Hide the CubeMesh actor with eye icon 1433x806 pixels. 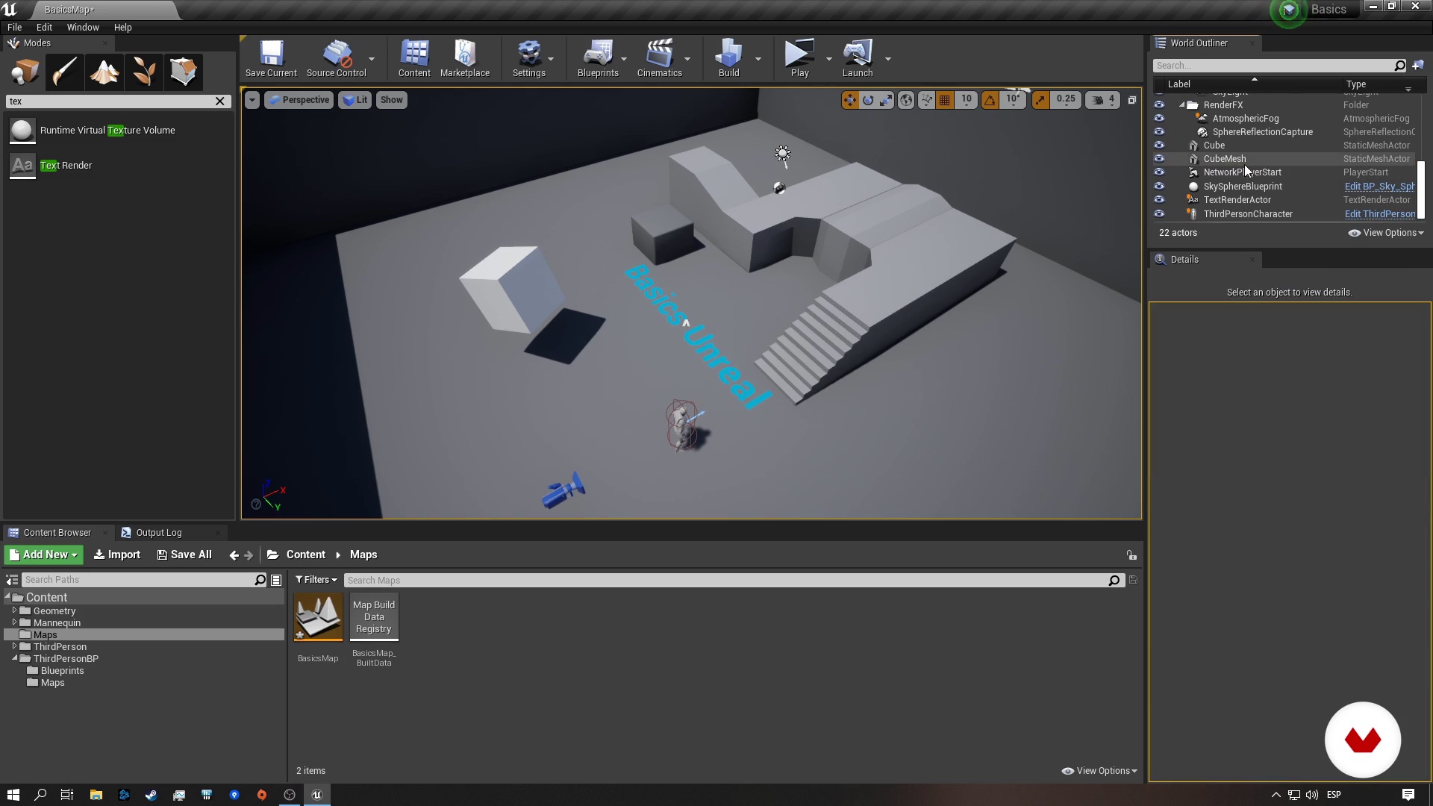1159,159
